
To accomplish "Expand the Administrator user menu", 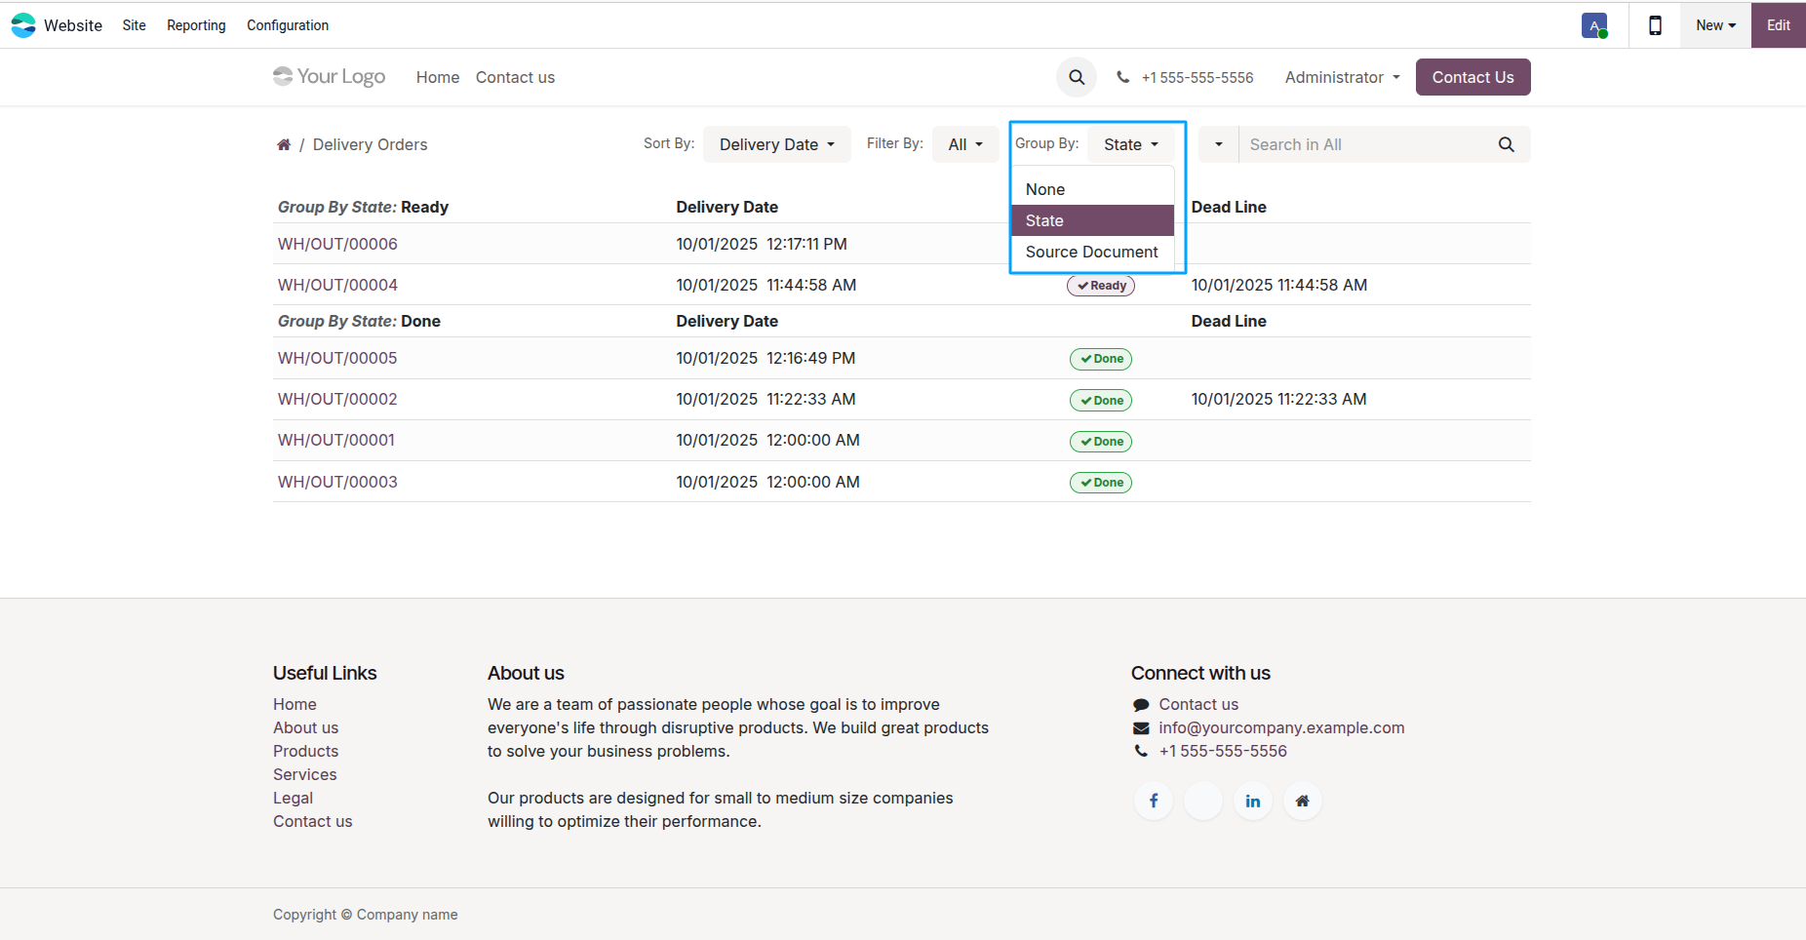I will pos(1342,77).
